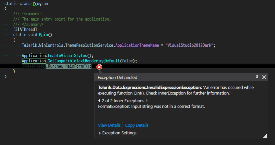The image size is (275, 145).
Task: Expand the Exception Settings section
Action: pos(100,133)
